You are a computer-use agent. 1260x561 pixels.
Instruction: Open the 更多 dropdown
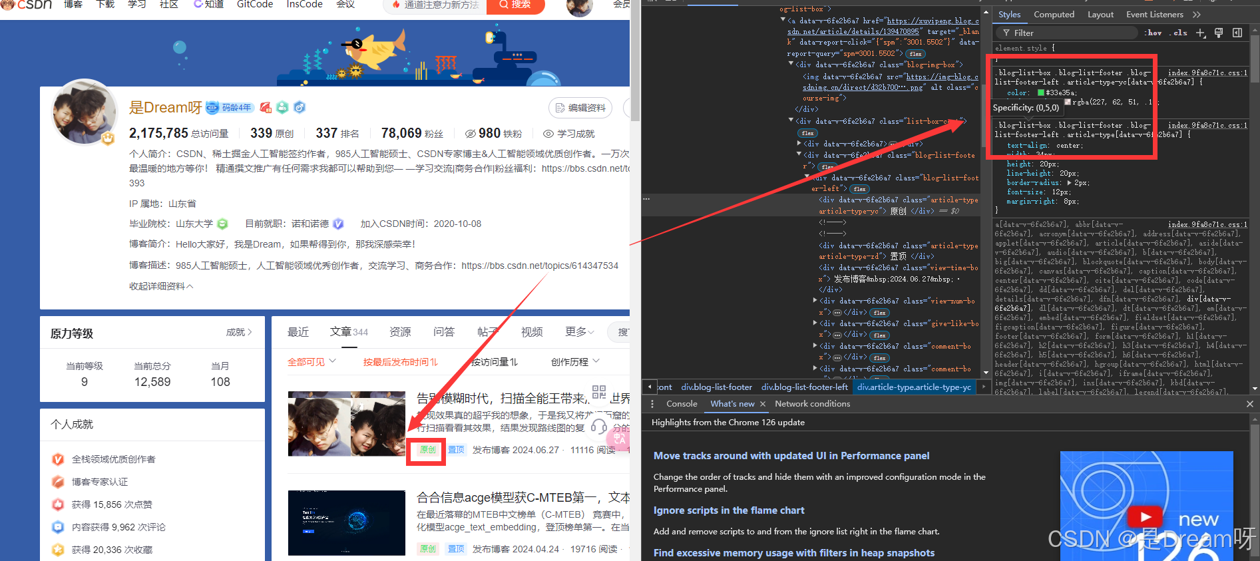point(580,332)
